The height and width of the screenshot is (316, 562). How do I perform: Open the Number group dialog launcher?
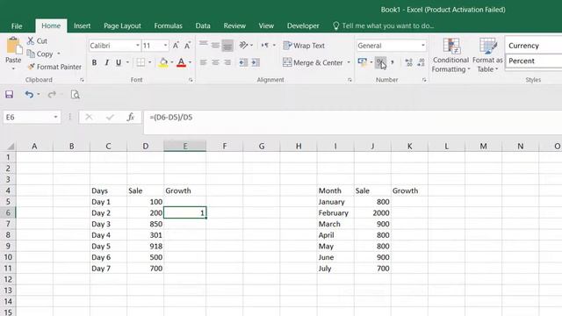click(424, 80)
